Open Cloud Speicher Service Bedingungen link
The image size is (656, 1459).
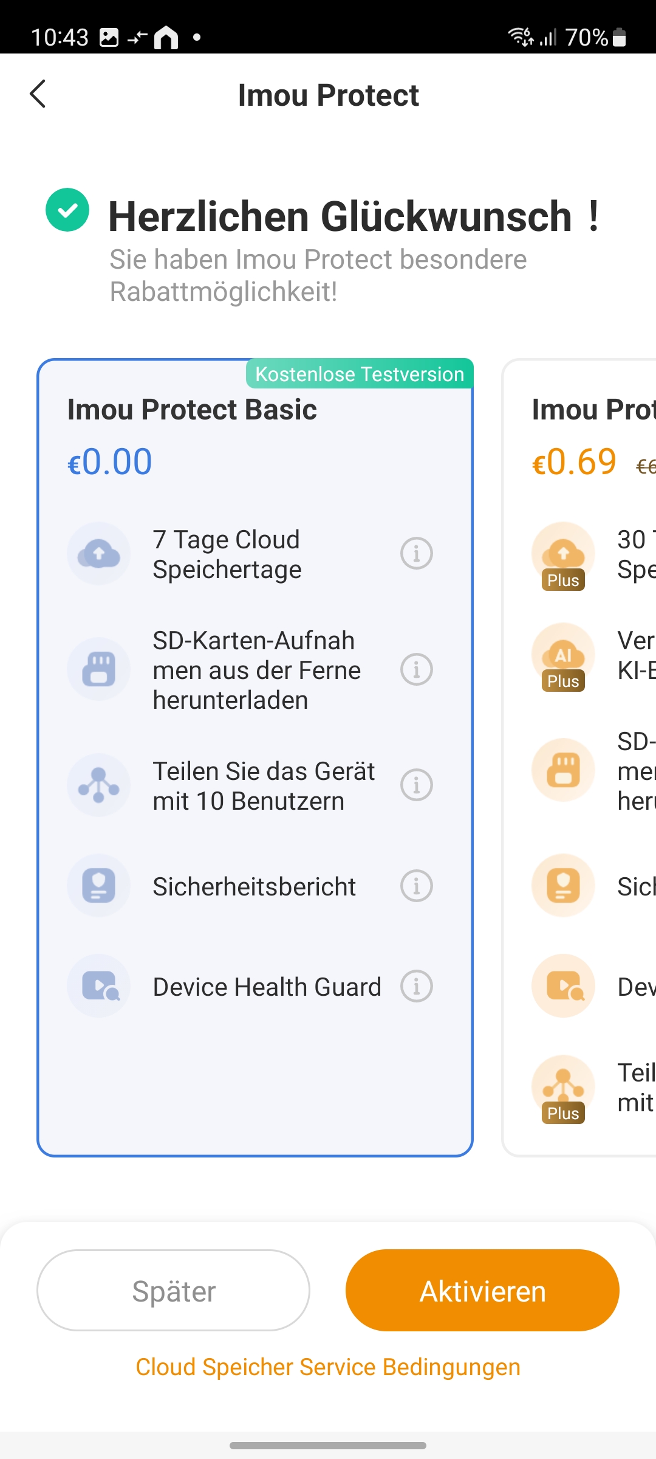[x=328, y=1367]
